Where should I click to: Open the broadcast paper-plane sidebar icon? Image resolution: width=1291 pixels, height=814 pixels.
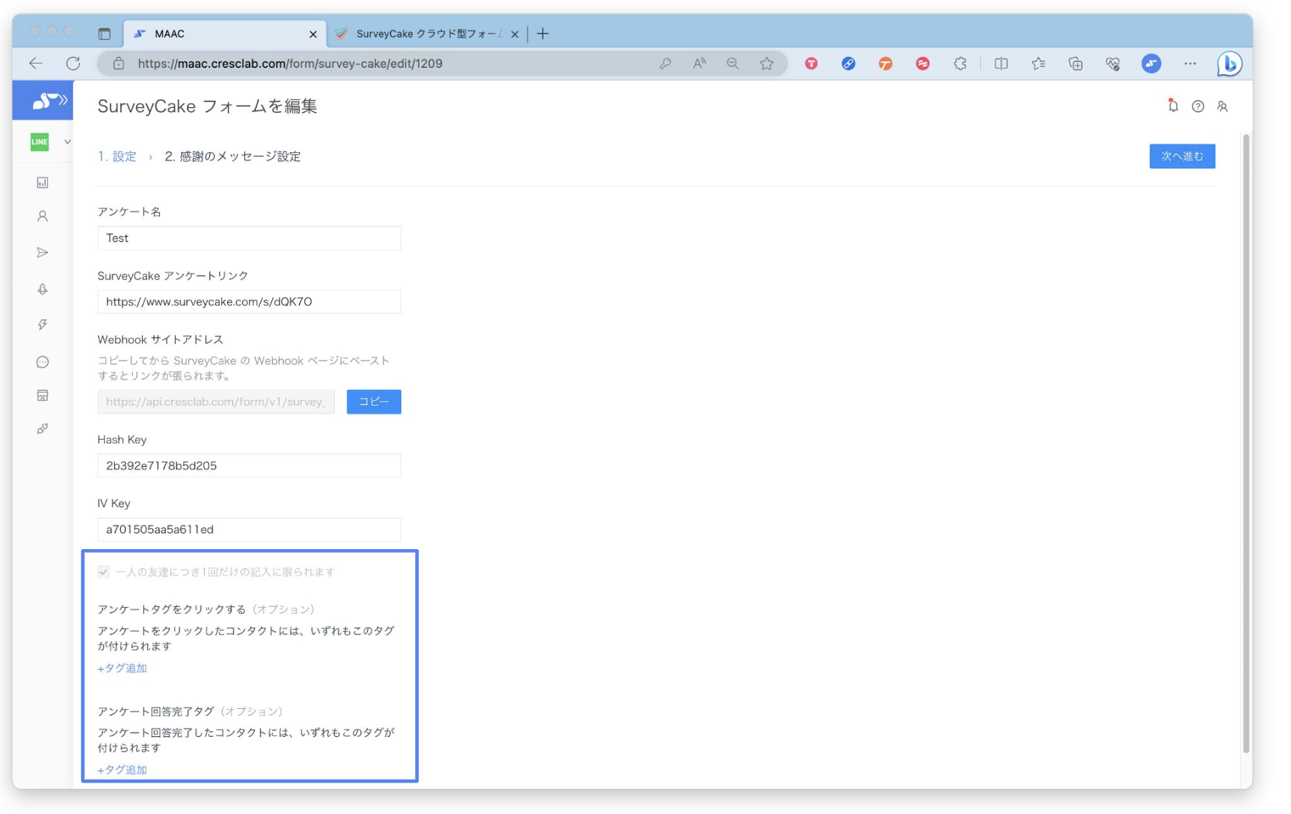[x=43, y=253]
